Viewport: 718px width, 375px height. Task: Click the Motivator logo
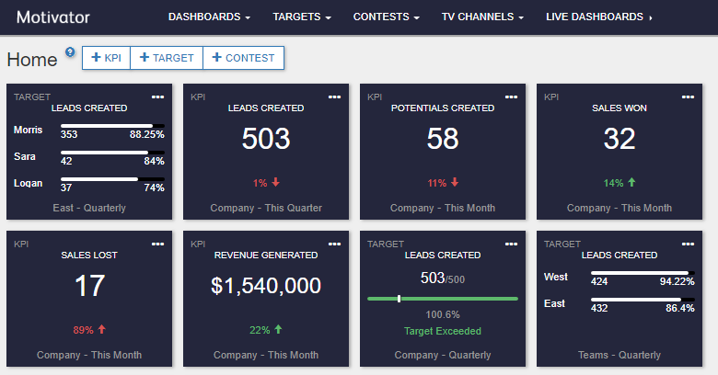pyautogui.click(x=53, y=17)
